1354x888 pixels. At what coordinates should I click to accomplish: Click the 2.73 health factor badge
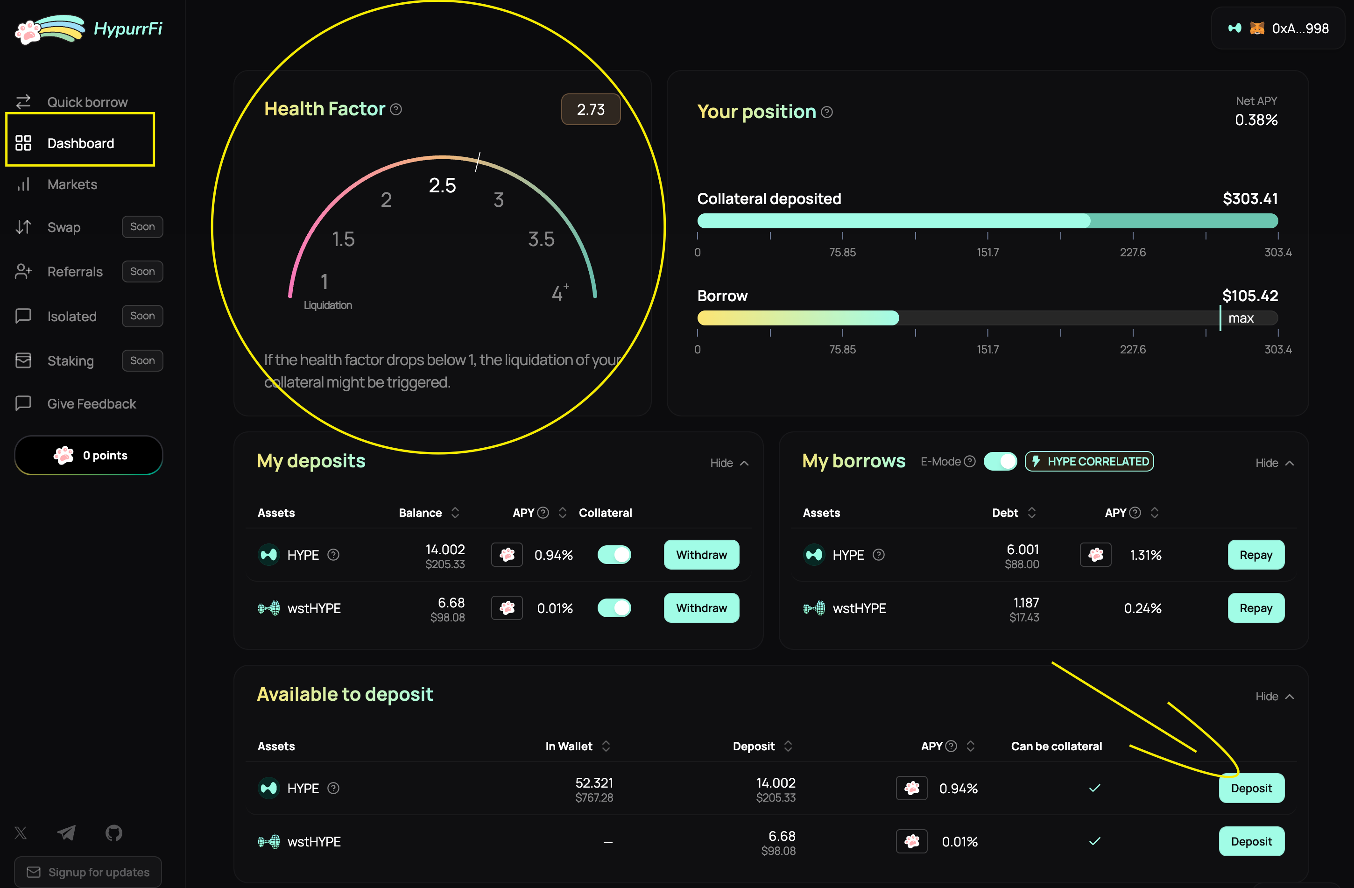[x=591, y=109]
